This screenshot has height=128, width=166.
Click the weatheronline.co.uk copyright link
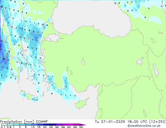[144, 126]
